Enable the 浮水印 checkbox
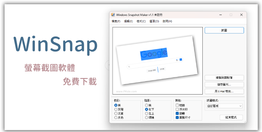Image resolution: width=262 pixels, height=132 pixels. click(182, 110)
